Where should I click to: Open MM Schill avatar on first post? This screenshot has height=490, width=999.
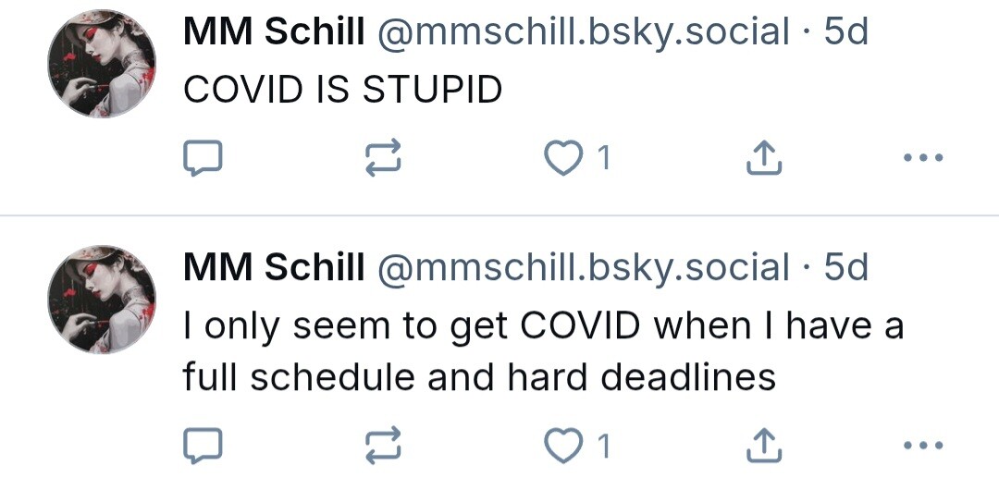(x=102, y=64)
